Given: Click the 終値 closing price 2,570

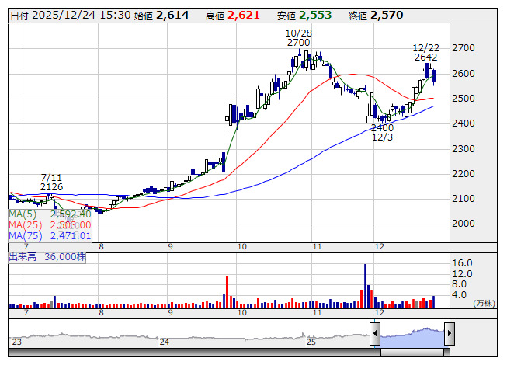Looking at the screenshot, I should pos(387,16).
